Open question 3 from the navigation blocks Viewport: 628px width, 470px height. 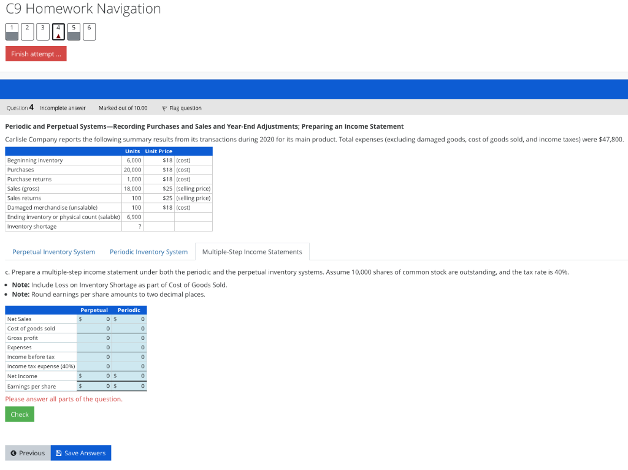click(42, 31)
